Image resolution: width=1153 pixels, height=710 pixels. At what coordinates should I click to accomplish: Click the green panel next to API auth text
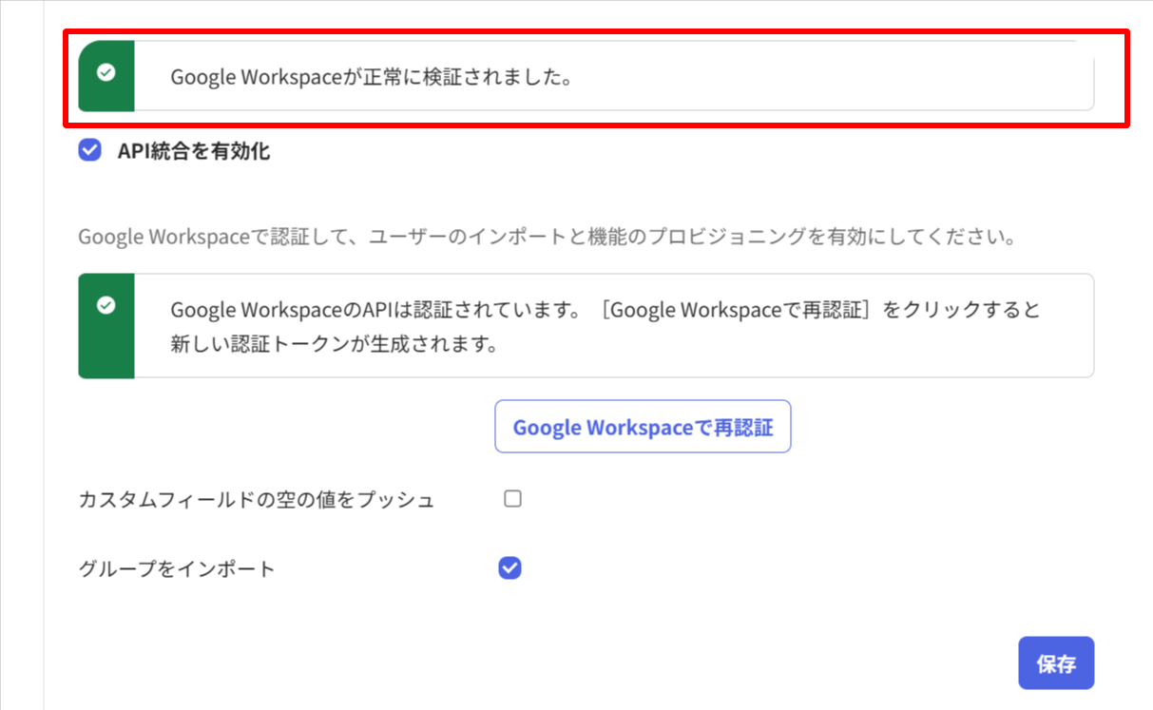[106, 325]
